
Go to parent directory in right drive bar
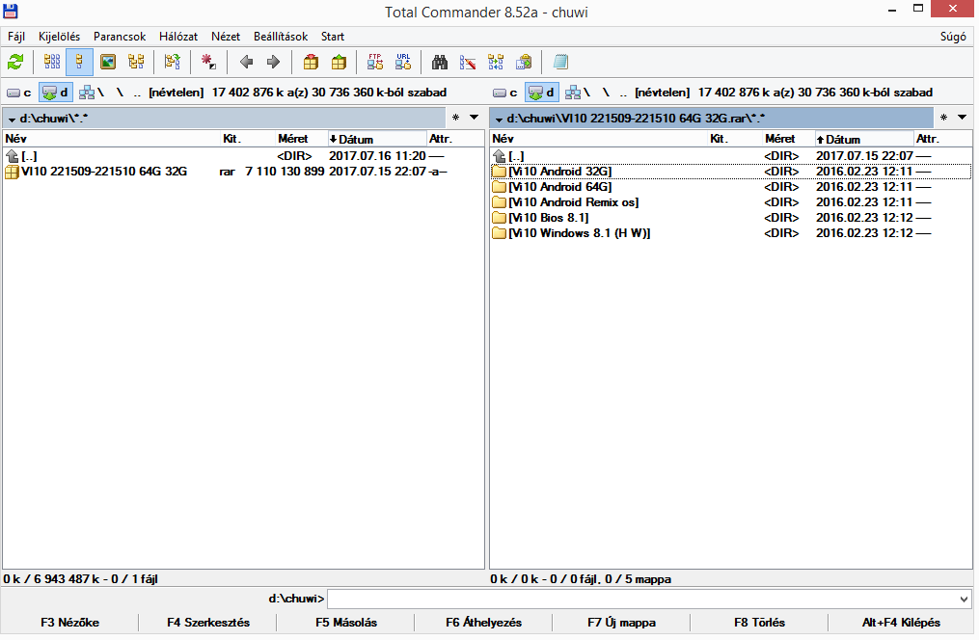[x=623, y=93]
